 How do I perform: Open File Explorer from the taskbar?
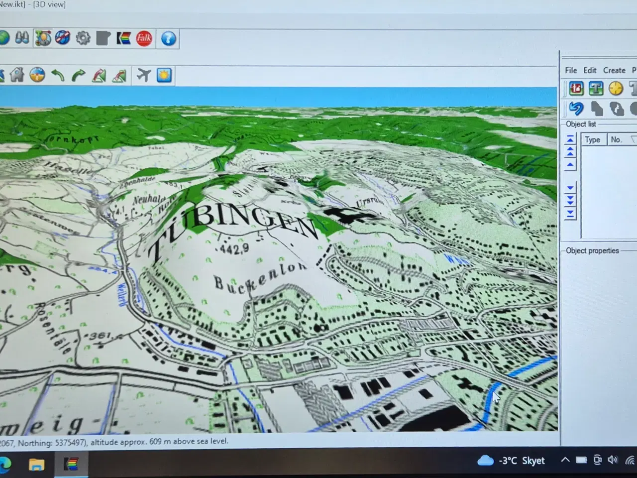(x=36, y=465)
